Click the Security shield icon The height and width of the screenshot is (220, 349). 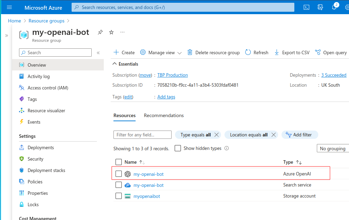(x=21, y=159)
